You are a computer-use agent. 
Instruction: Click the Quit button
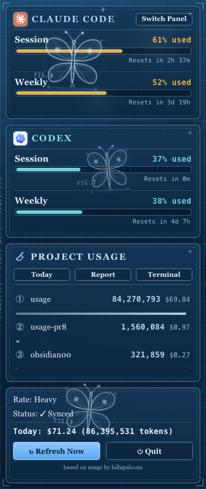click(x=149, y=451)
